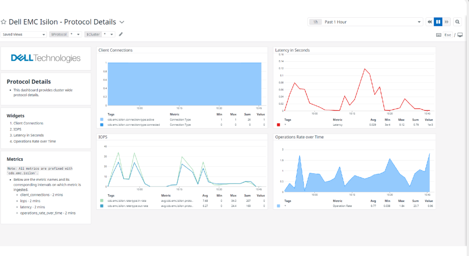Viewport: 469px width, 256px height.
Task: Pause live dashboard updates
Action: click(x=438, y=22)
